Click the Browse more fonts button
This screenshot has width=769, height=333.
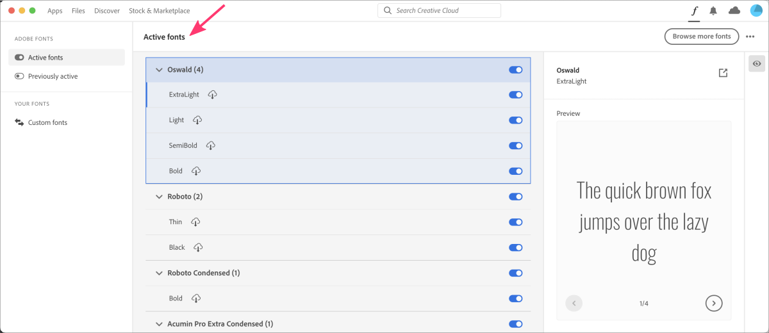(x=701, y=37)
